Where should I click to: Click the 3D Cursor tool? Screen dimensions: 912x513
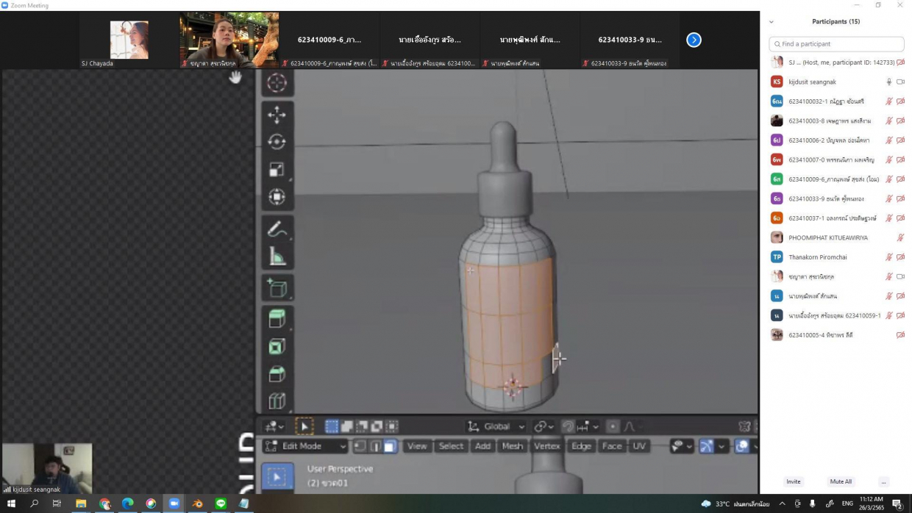(277, 83)
